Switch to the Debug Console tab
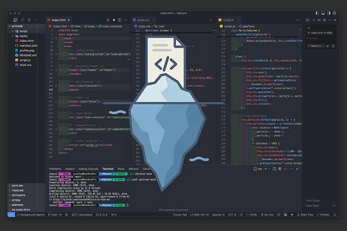The height and width of the screenshot is (231, 347). coord(88,169)
